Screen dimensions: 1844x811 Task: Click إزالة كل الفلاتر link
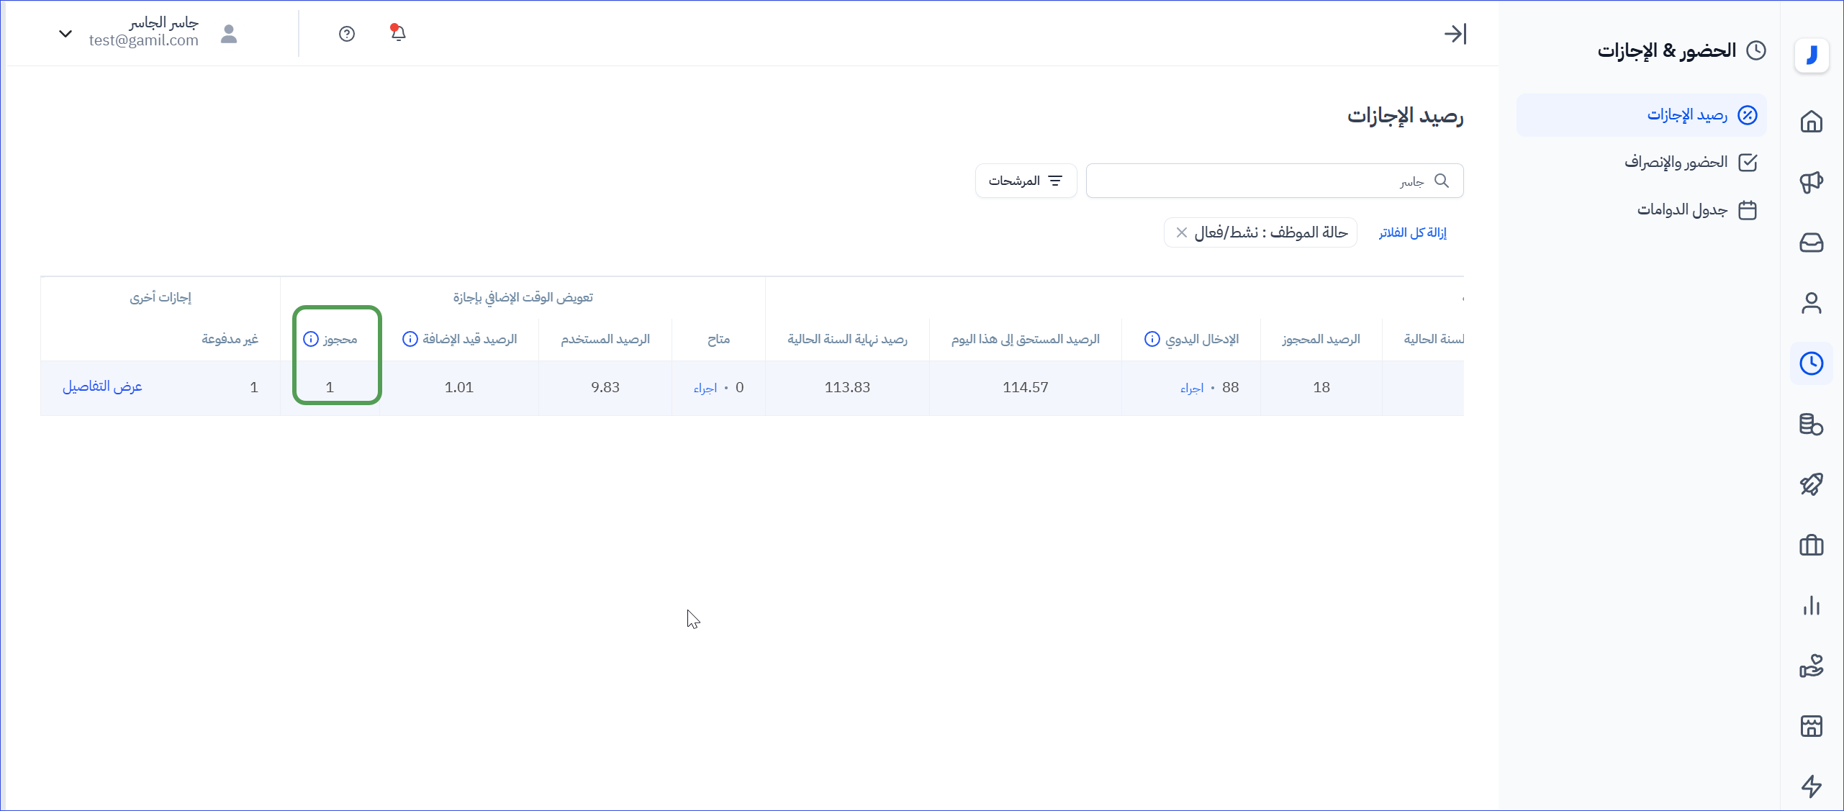(x=1412, y=232)
